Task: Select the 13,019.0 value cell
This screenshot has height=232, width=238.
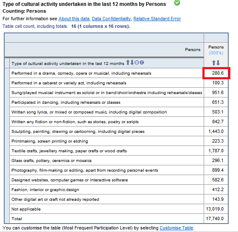Action: 216,209
